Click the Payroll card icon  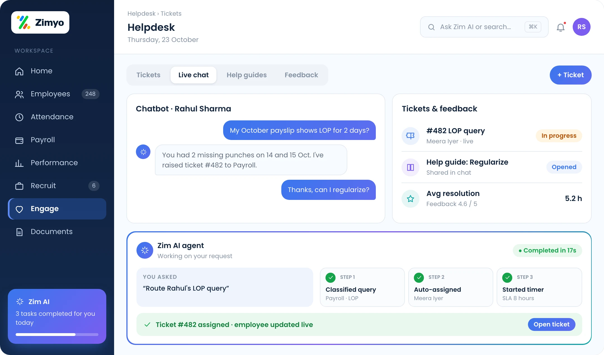(x=19, y=140)
